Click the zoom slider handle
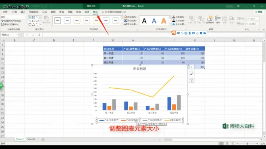Screen dimensions: 266x149 click(247, 143)
